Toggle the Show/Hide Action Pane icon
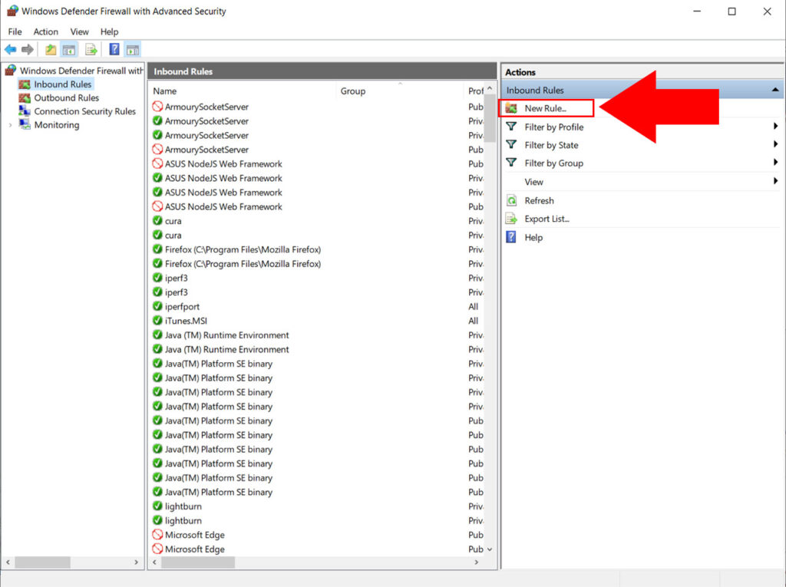This screenshot has width=786, height=587. pyautogui.click(x=133, y=49)
